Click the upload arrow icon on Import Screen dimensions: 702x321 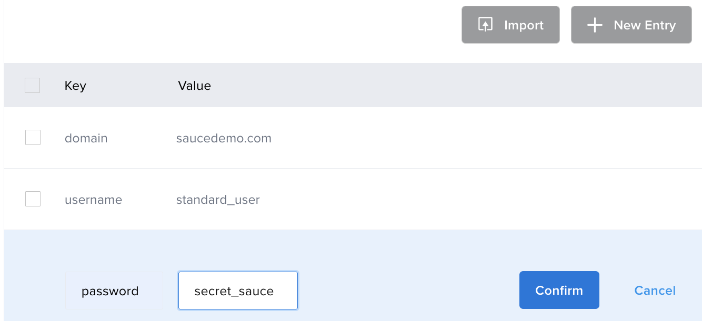pyautogui.click(x=485, y=25)
